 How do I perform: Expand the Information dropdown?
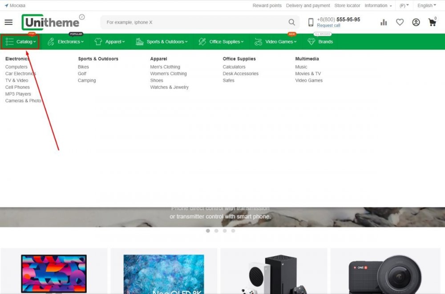[376, 5]
